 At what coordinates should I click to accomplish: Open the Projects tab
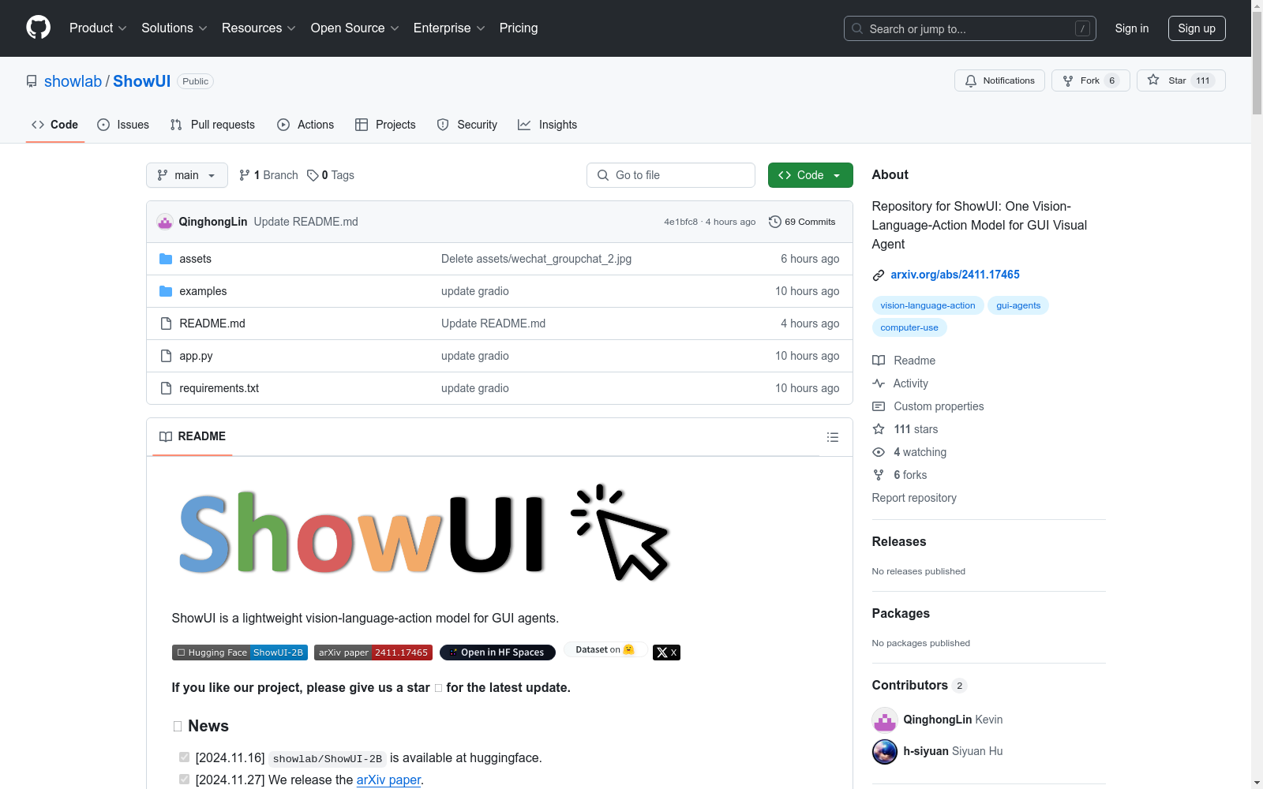click(385, 125)
